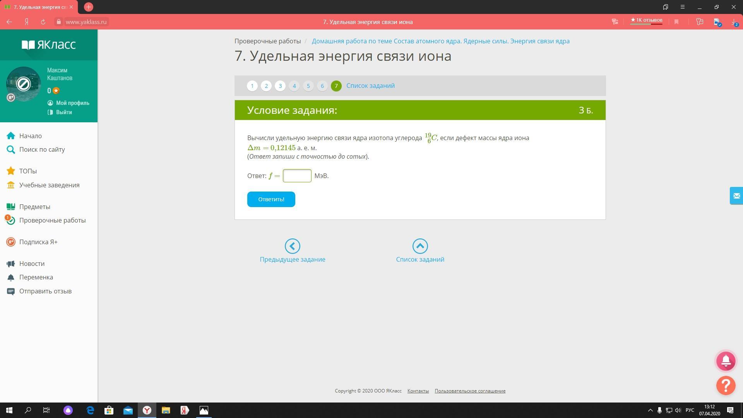Click Выйти logout link
This screenshot has width=743, height=418.
click(64, 112)
